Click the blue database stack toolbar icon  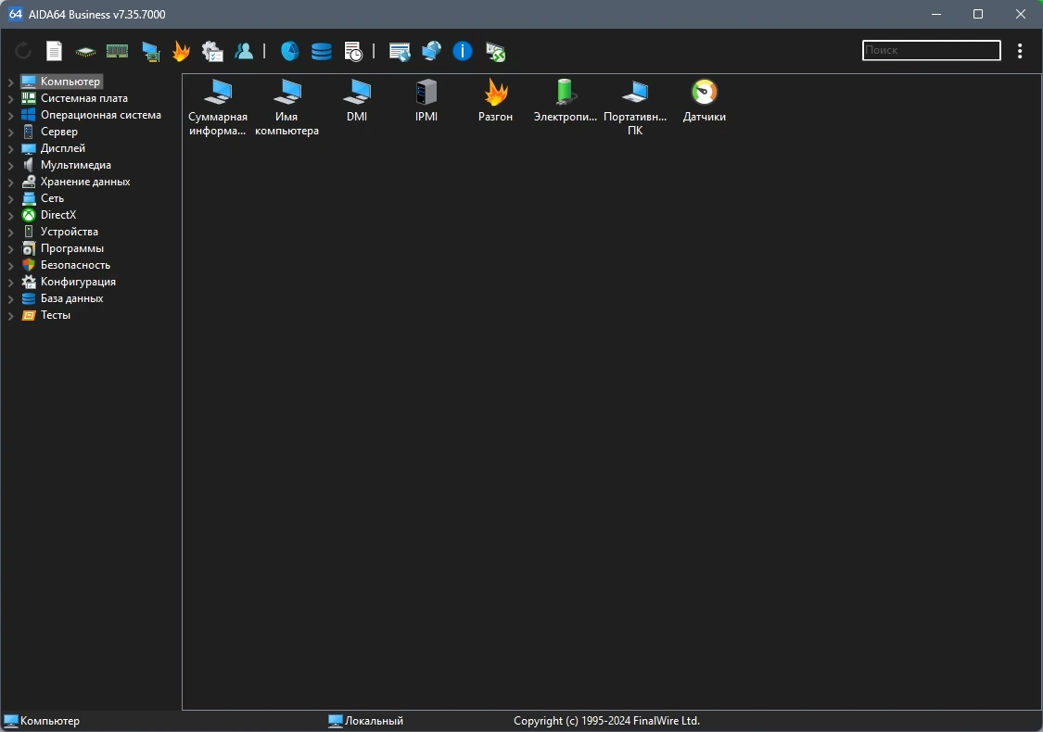tap(322, 51)
